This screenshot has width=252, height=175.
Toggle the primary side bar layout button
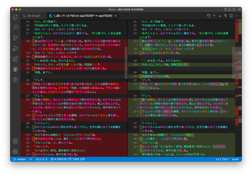(226, 9)
